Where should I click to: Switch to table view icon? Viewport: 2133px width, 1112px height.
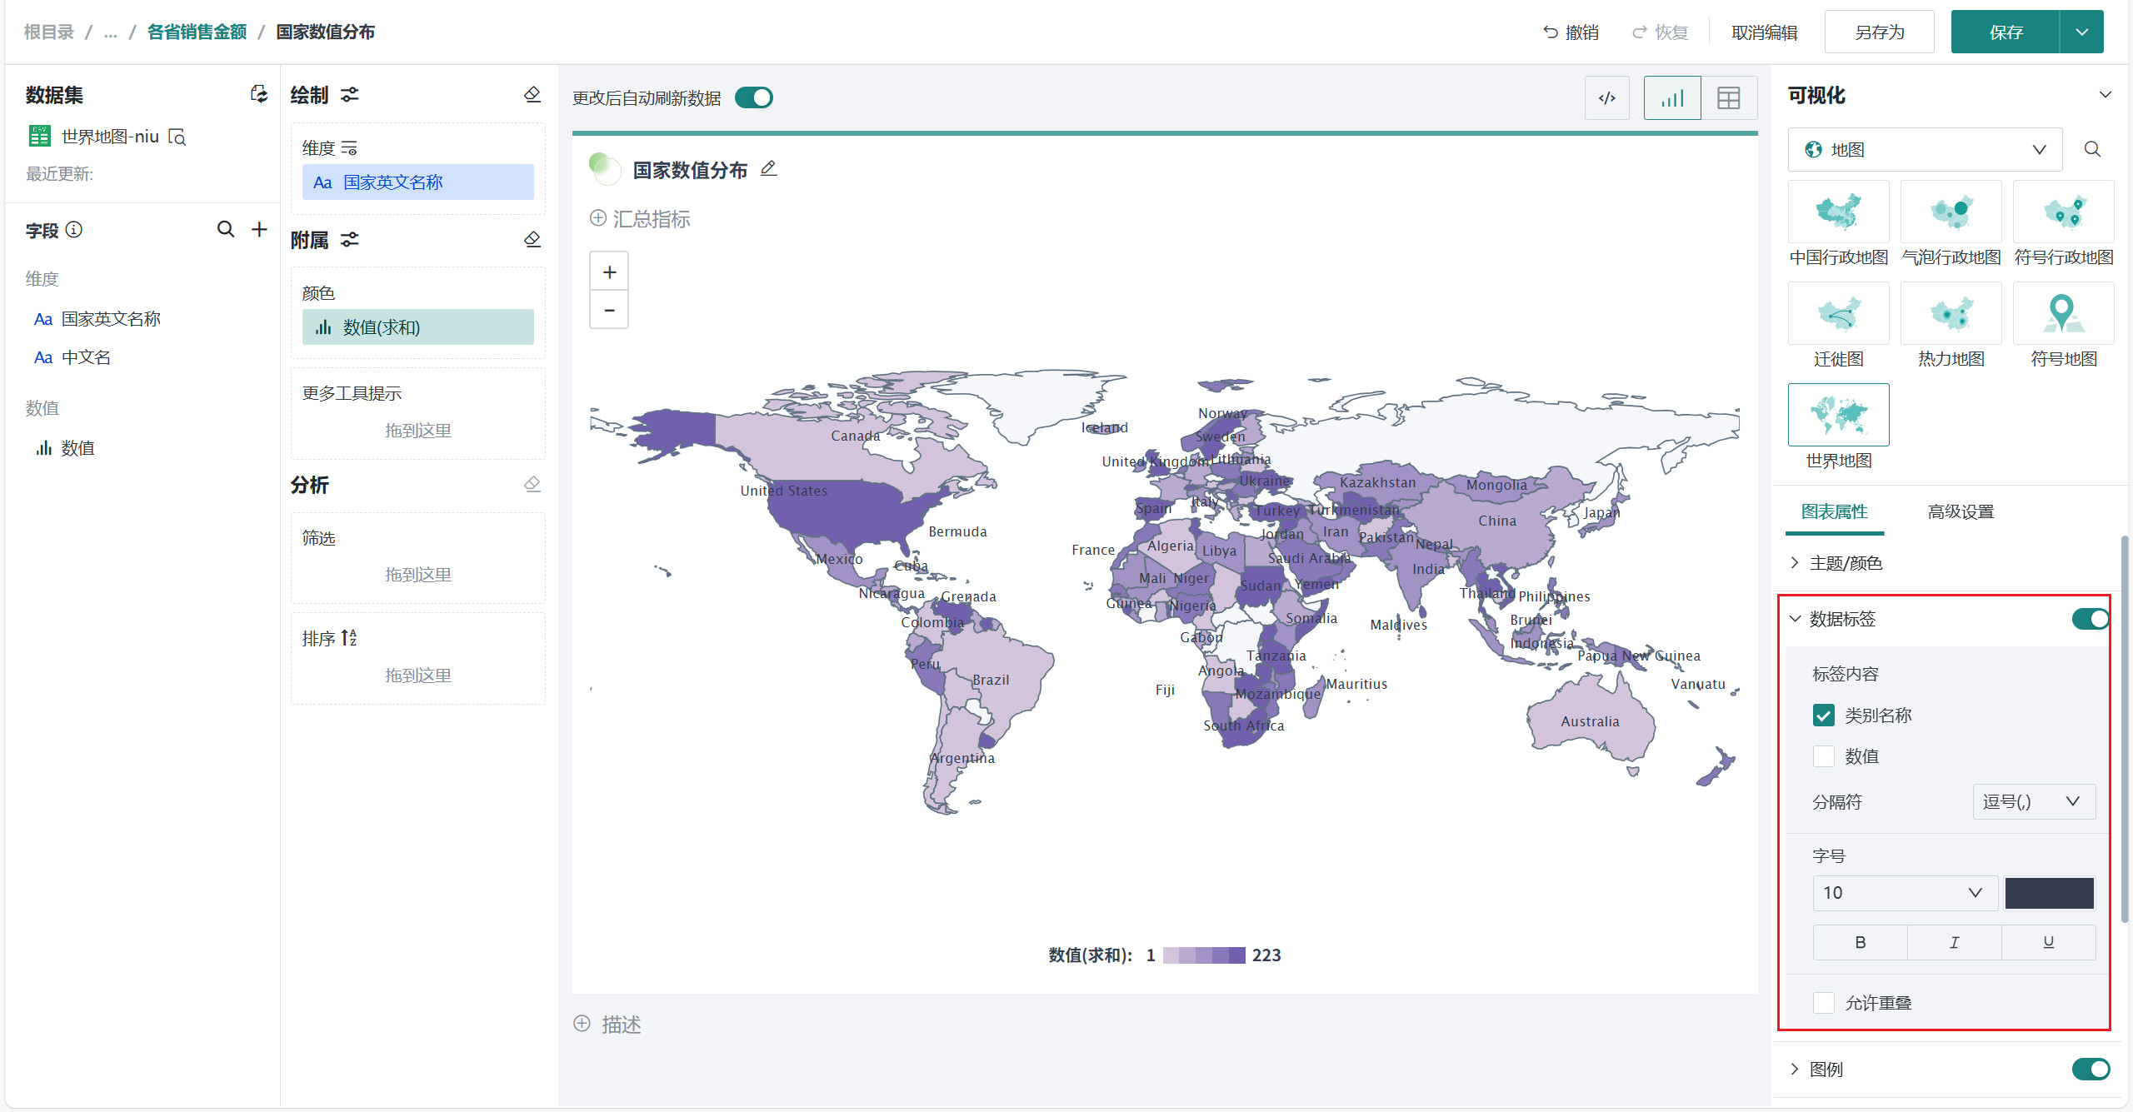(1728, 98)
